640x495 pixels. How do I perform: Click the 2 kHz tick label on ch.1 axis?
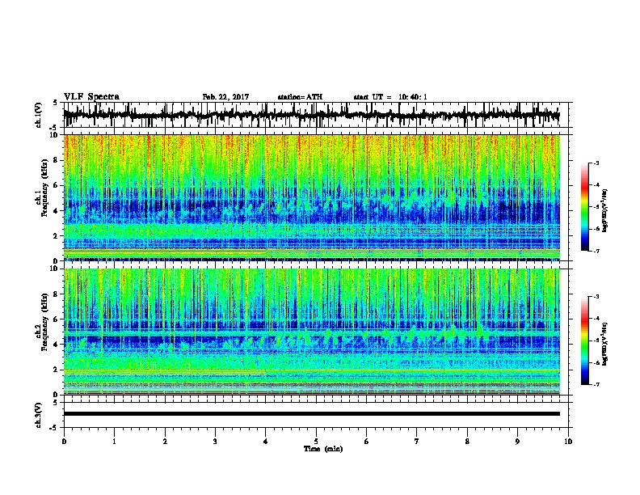[x=57, y=235]
